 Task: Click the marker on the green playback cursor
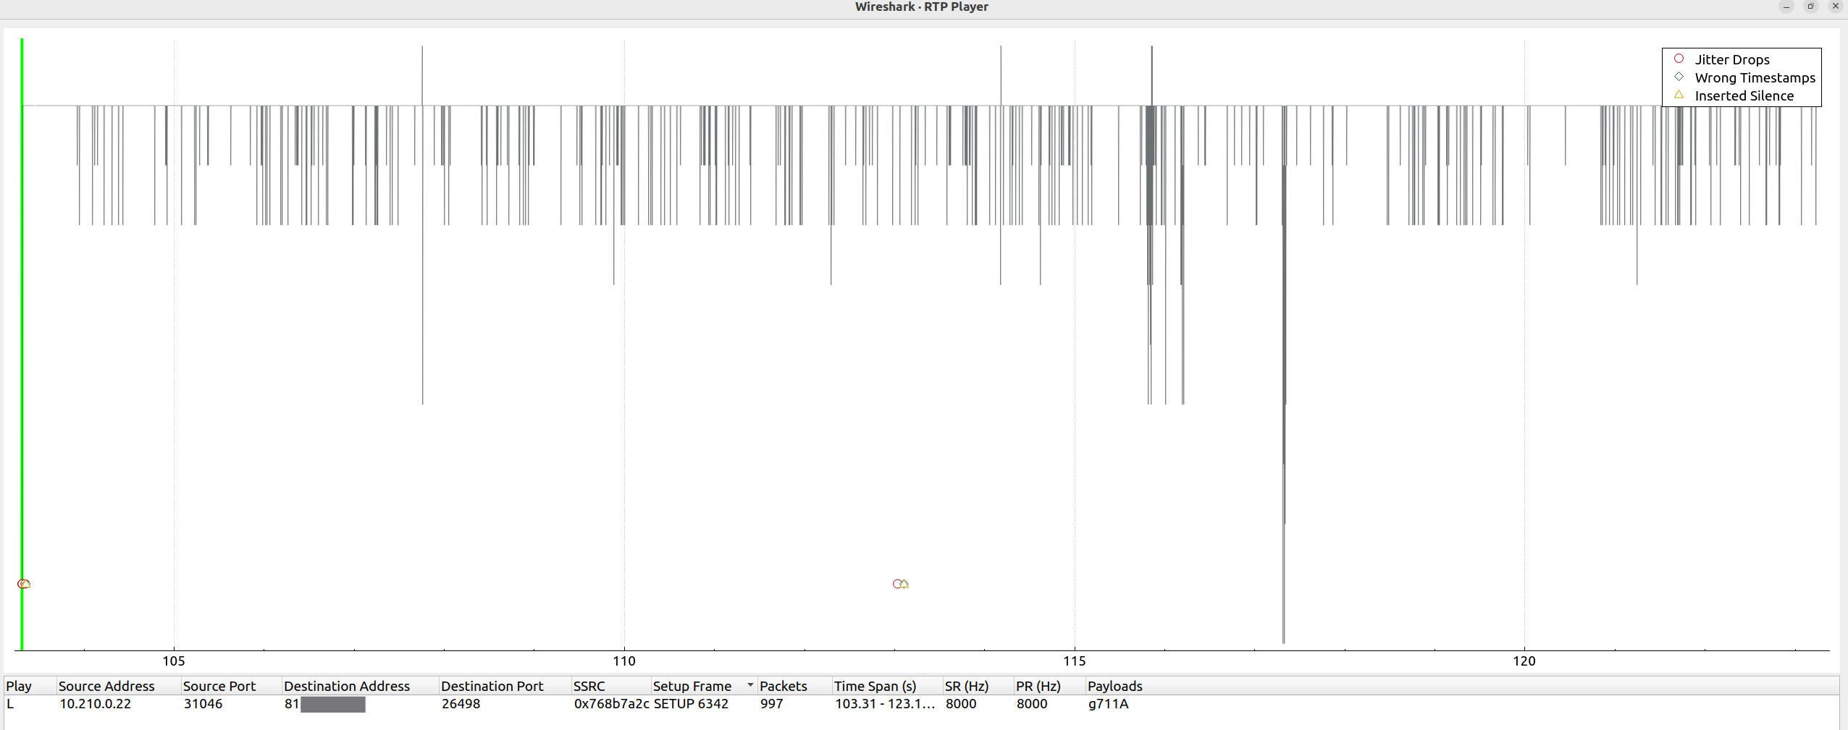point(24,584)
